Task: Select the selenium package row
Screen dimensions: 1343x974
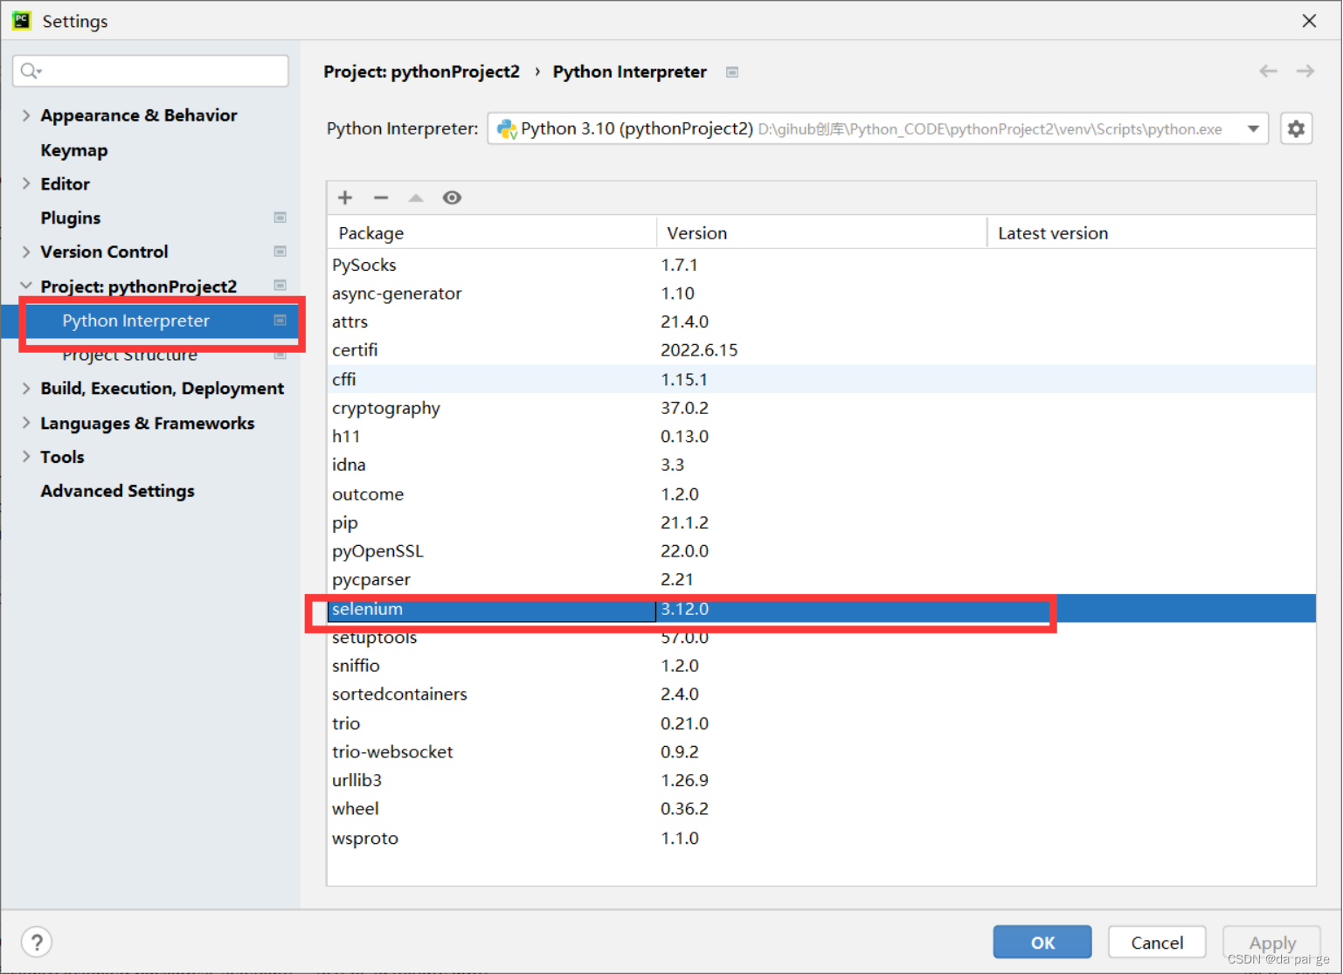Action: click(821, 609)
